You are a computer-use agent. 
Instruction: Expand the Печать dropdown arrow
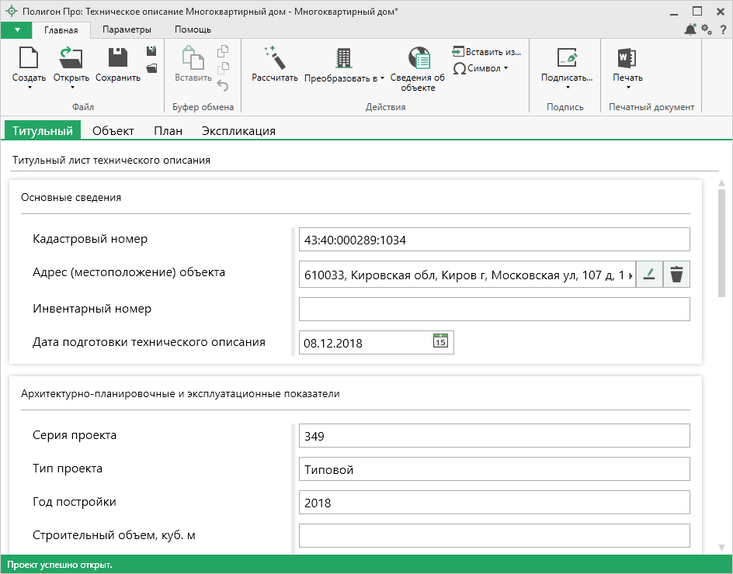[x=627, y=88]
